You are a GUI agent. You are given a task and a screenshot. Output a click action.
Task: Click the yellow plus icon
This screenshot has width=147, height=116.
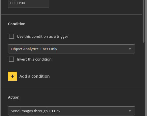[13, 76]
